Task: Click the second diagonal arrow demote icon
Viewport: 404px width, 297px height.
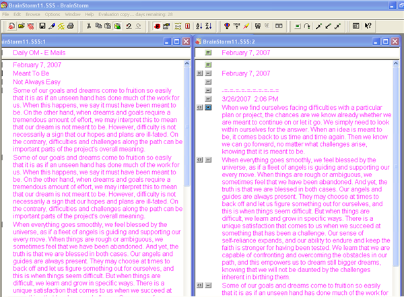Action: 328,26
